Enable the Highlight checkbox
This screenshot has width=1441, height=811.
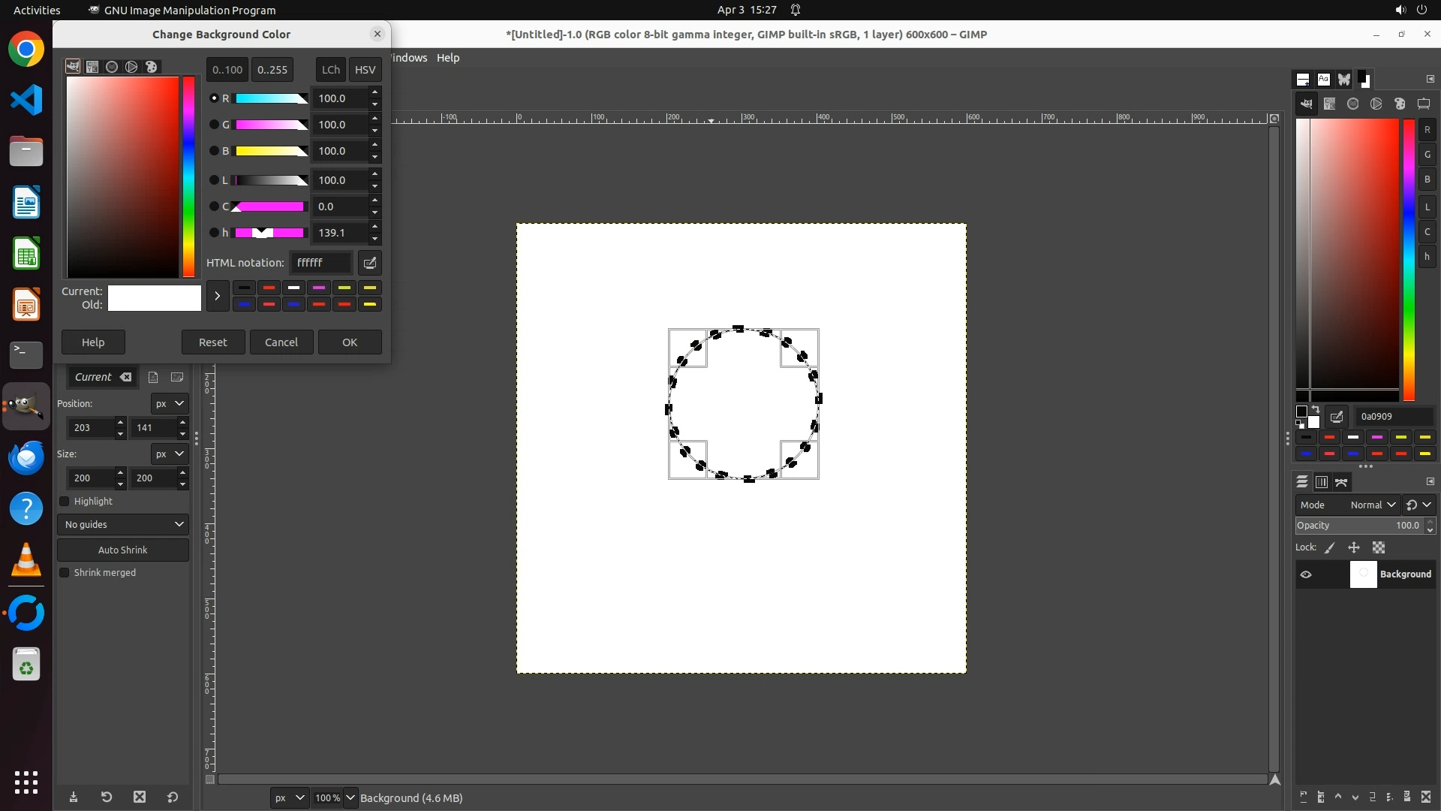point(65,502)
